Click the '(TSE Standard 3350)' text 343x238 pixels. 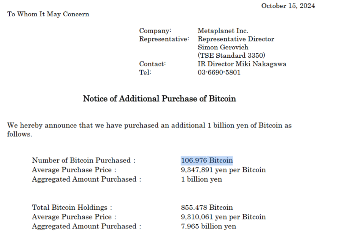(231, 56)
